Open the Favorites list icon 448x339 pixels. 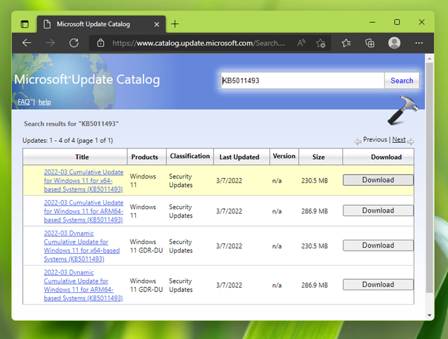[x=346, y=43]
